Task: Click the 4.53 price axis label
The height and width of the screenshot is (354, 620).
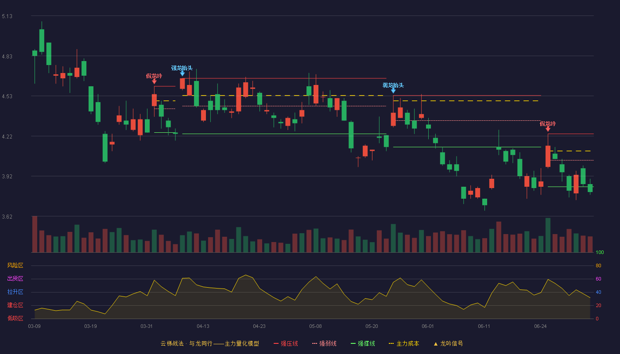Action: 7,96
